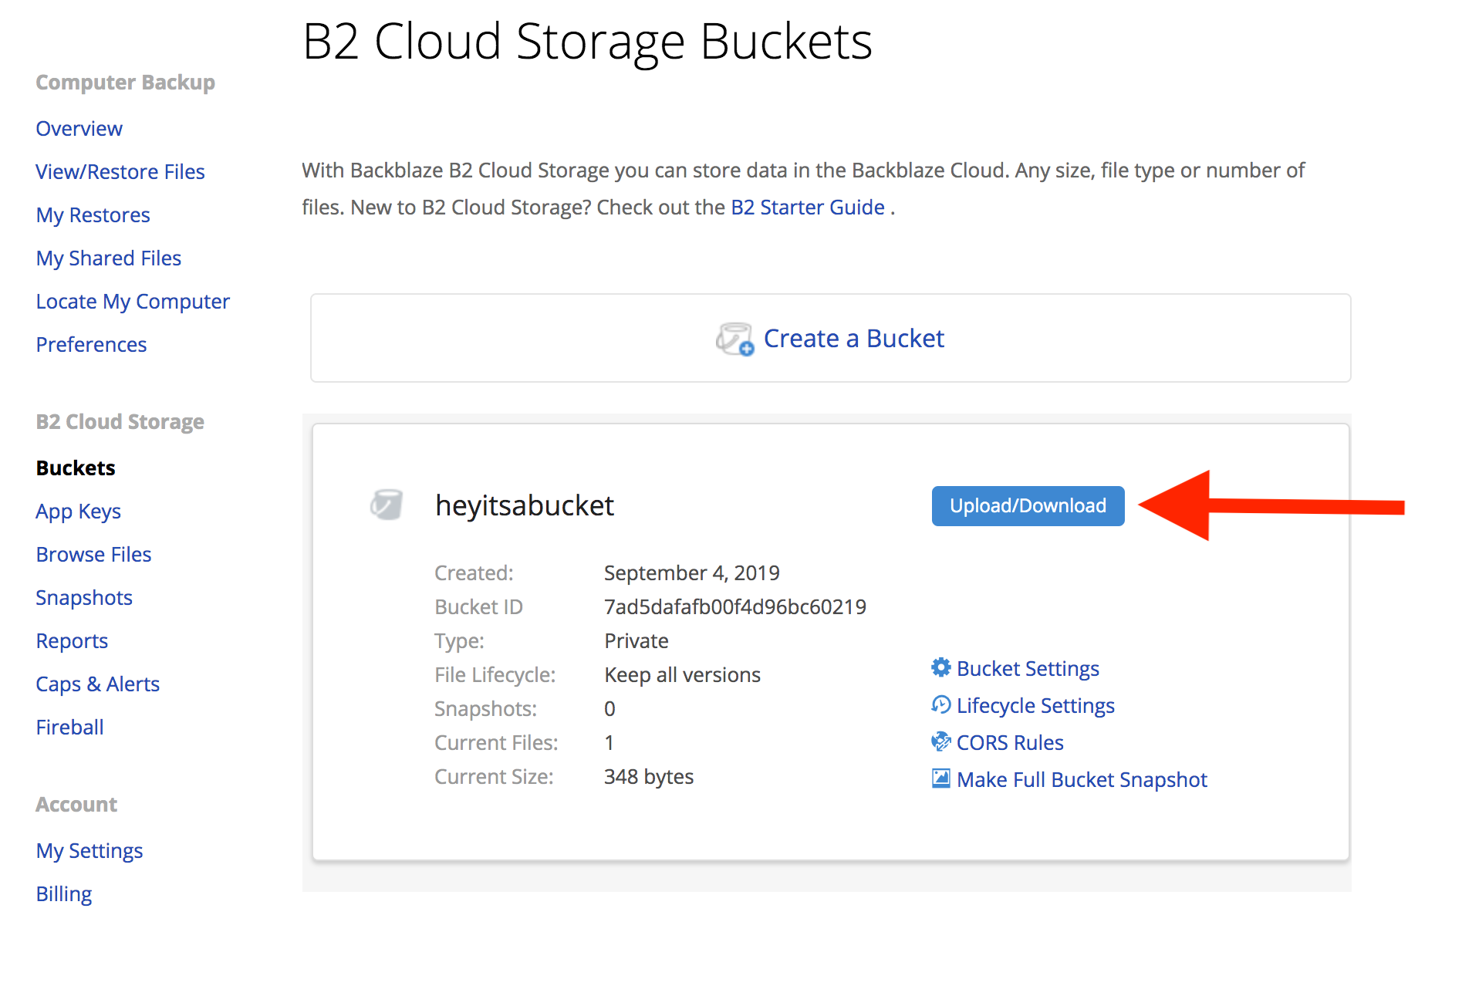The image size is (1462, 1003).
Task: Select Buckets in the sidebar
Action: [76, 468]
